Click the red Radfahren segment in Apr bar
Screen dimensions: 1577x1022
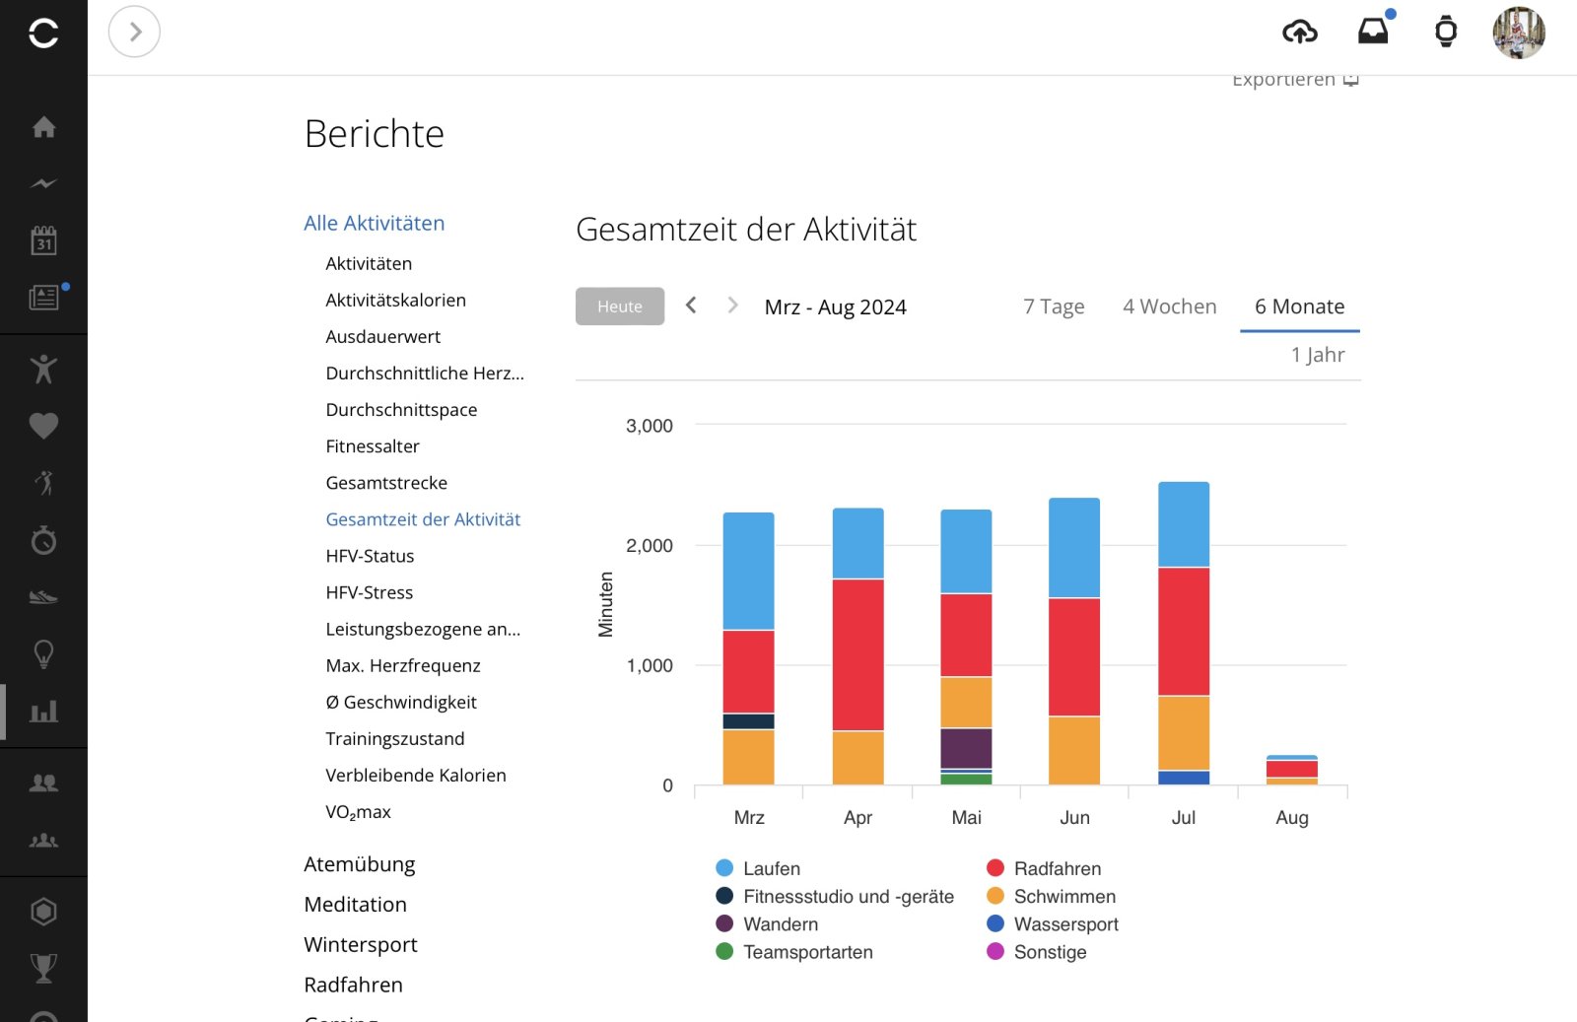857,654
